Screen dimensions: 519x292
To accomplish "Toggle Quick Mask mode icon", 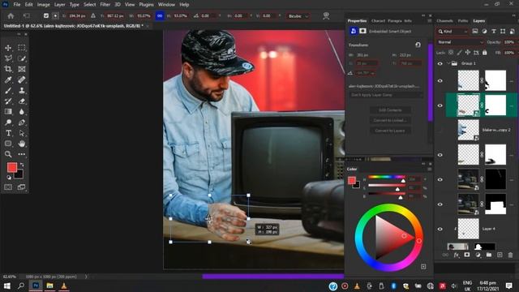I will (x=8, y=187).
